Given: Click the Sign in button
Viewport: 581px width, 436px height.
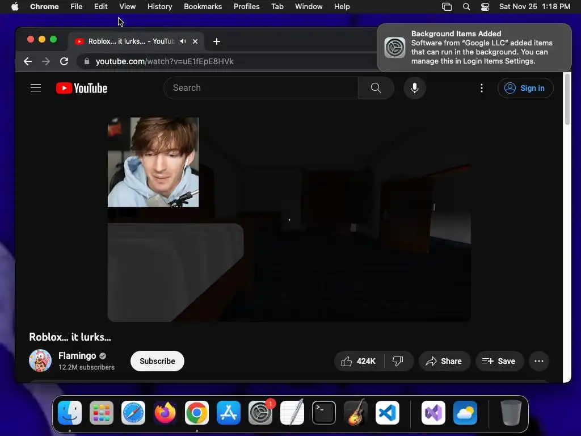Looking at the screenshot, I should coord(525,88).
